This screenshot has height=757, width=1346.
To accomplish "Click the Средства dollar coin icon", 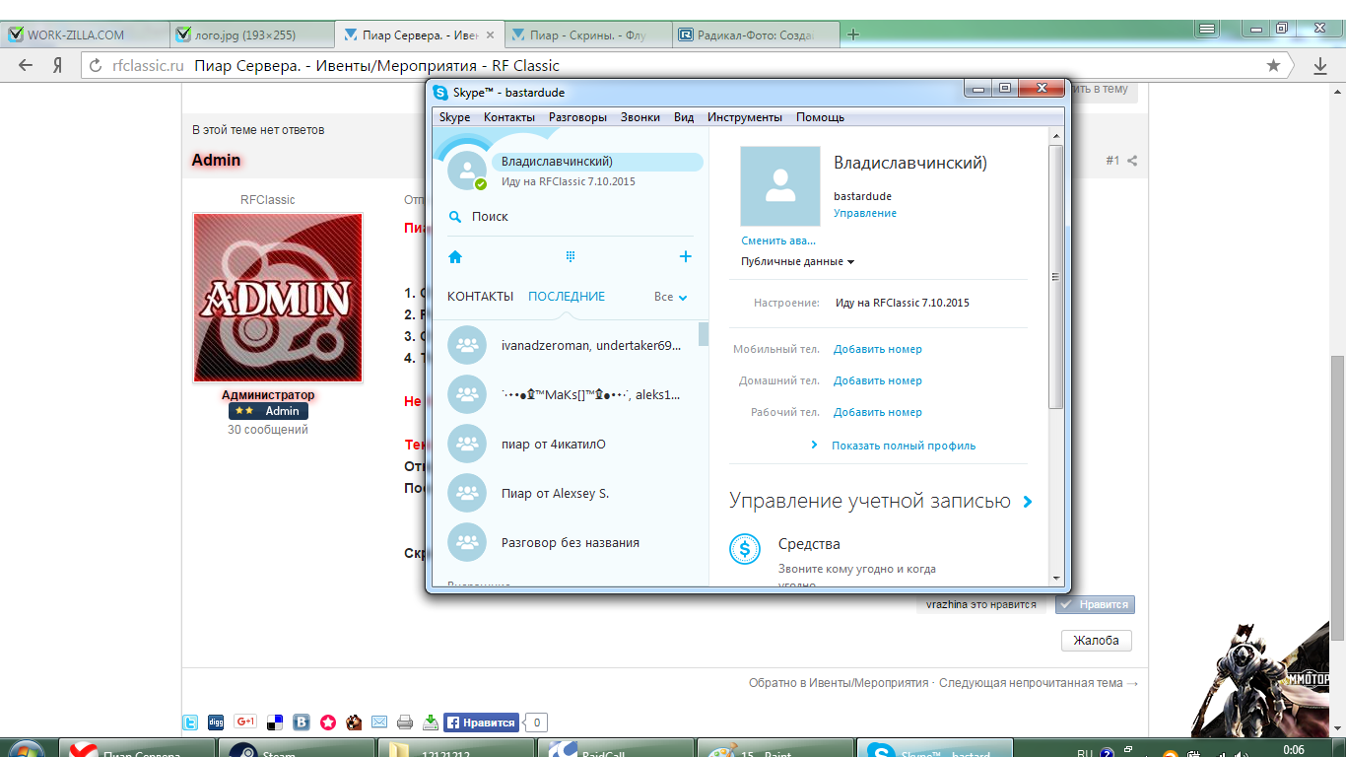I will (x=745, y=548).
